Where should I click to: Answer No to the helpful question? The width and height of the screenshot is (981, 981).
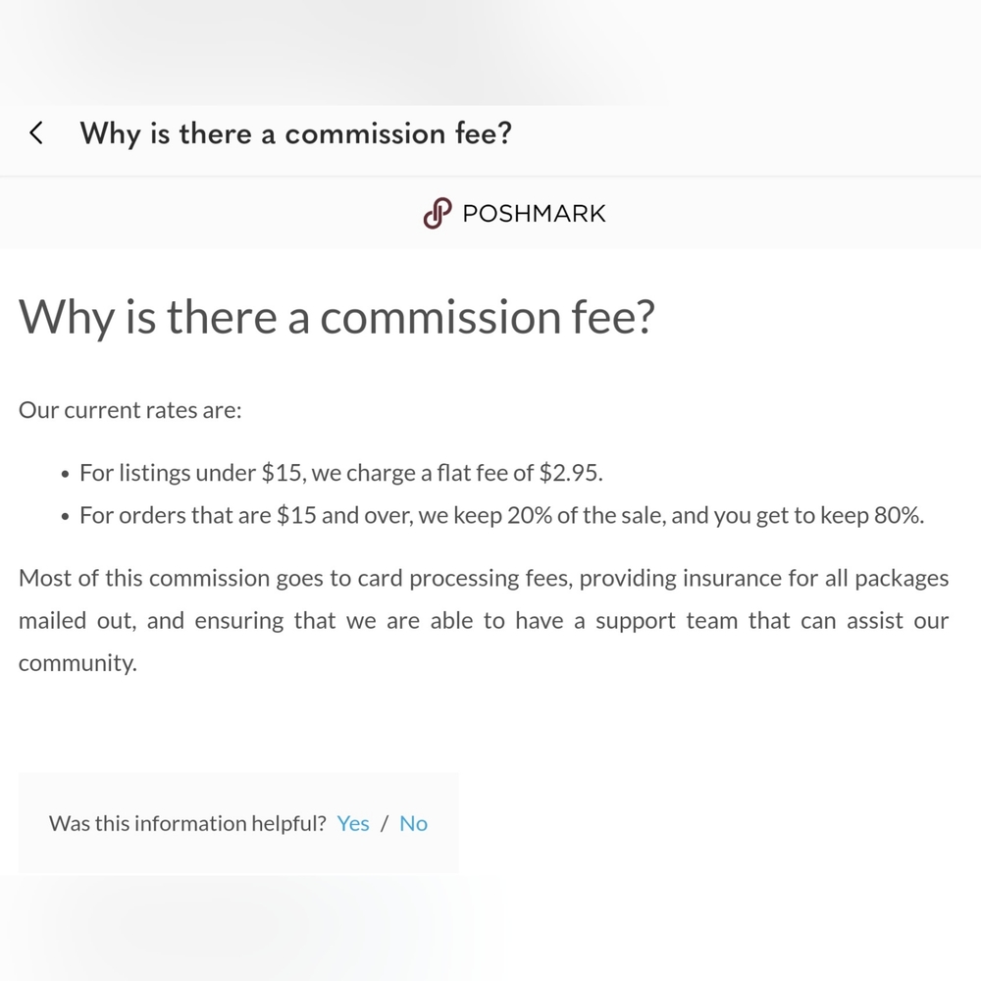click(414, 823)
